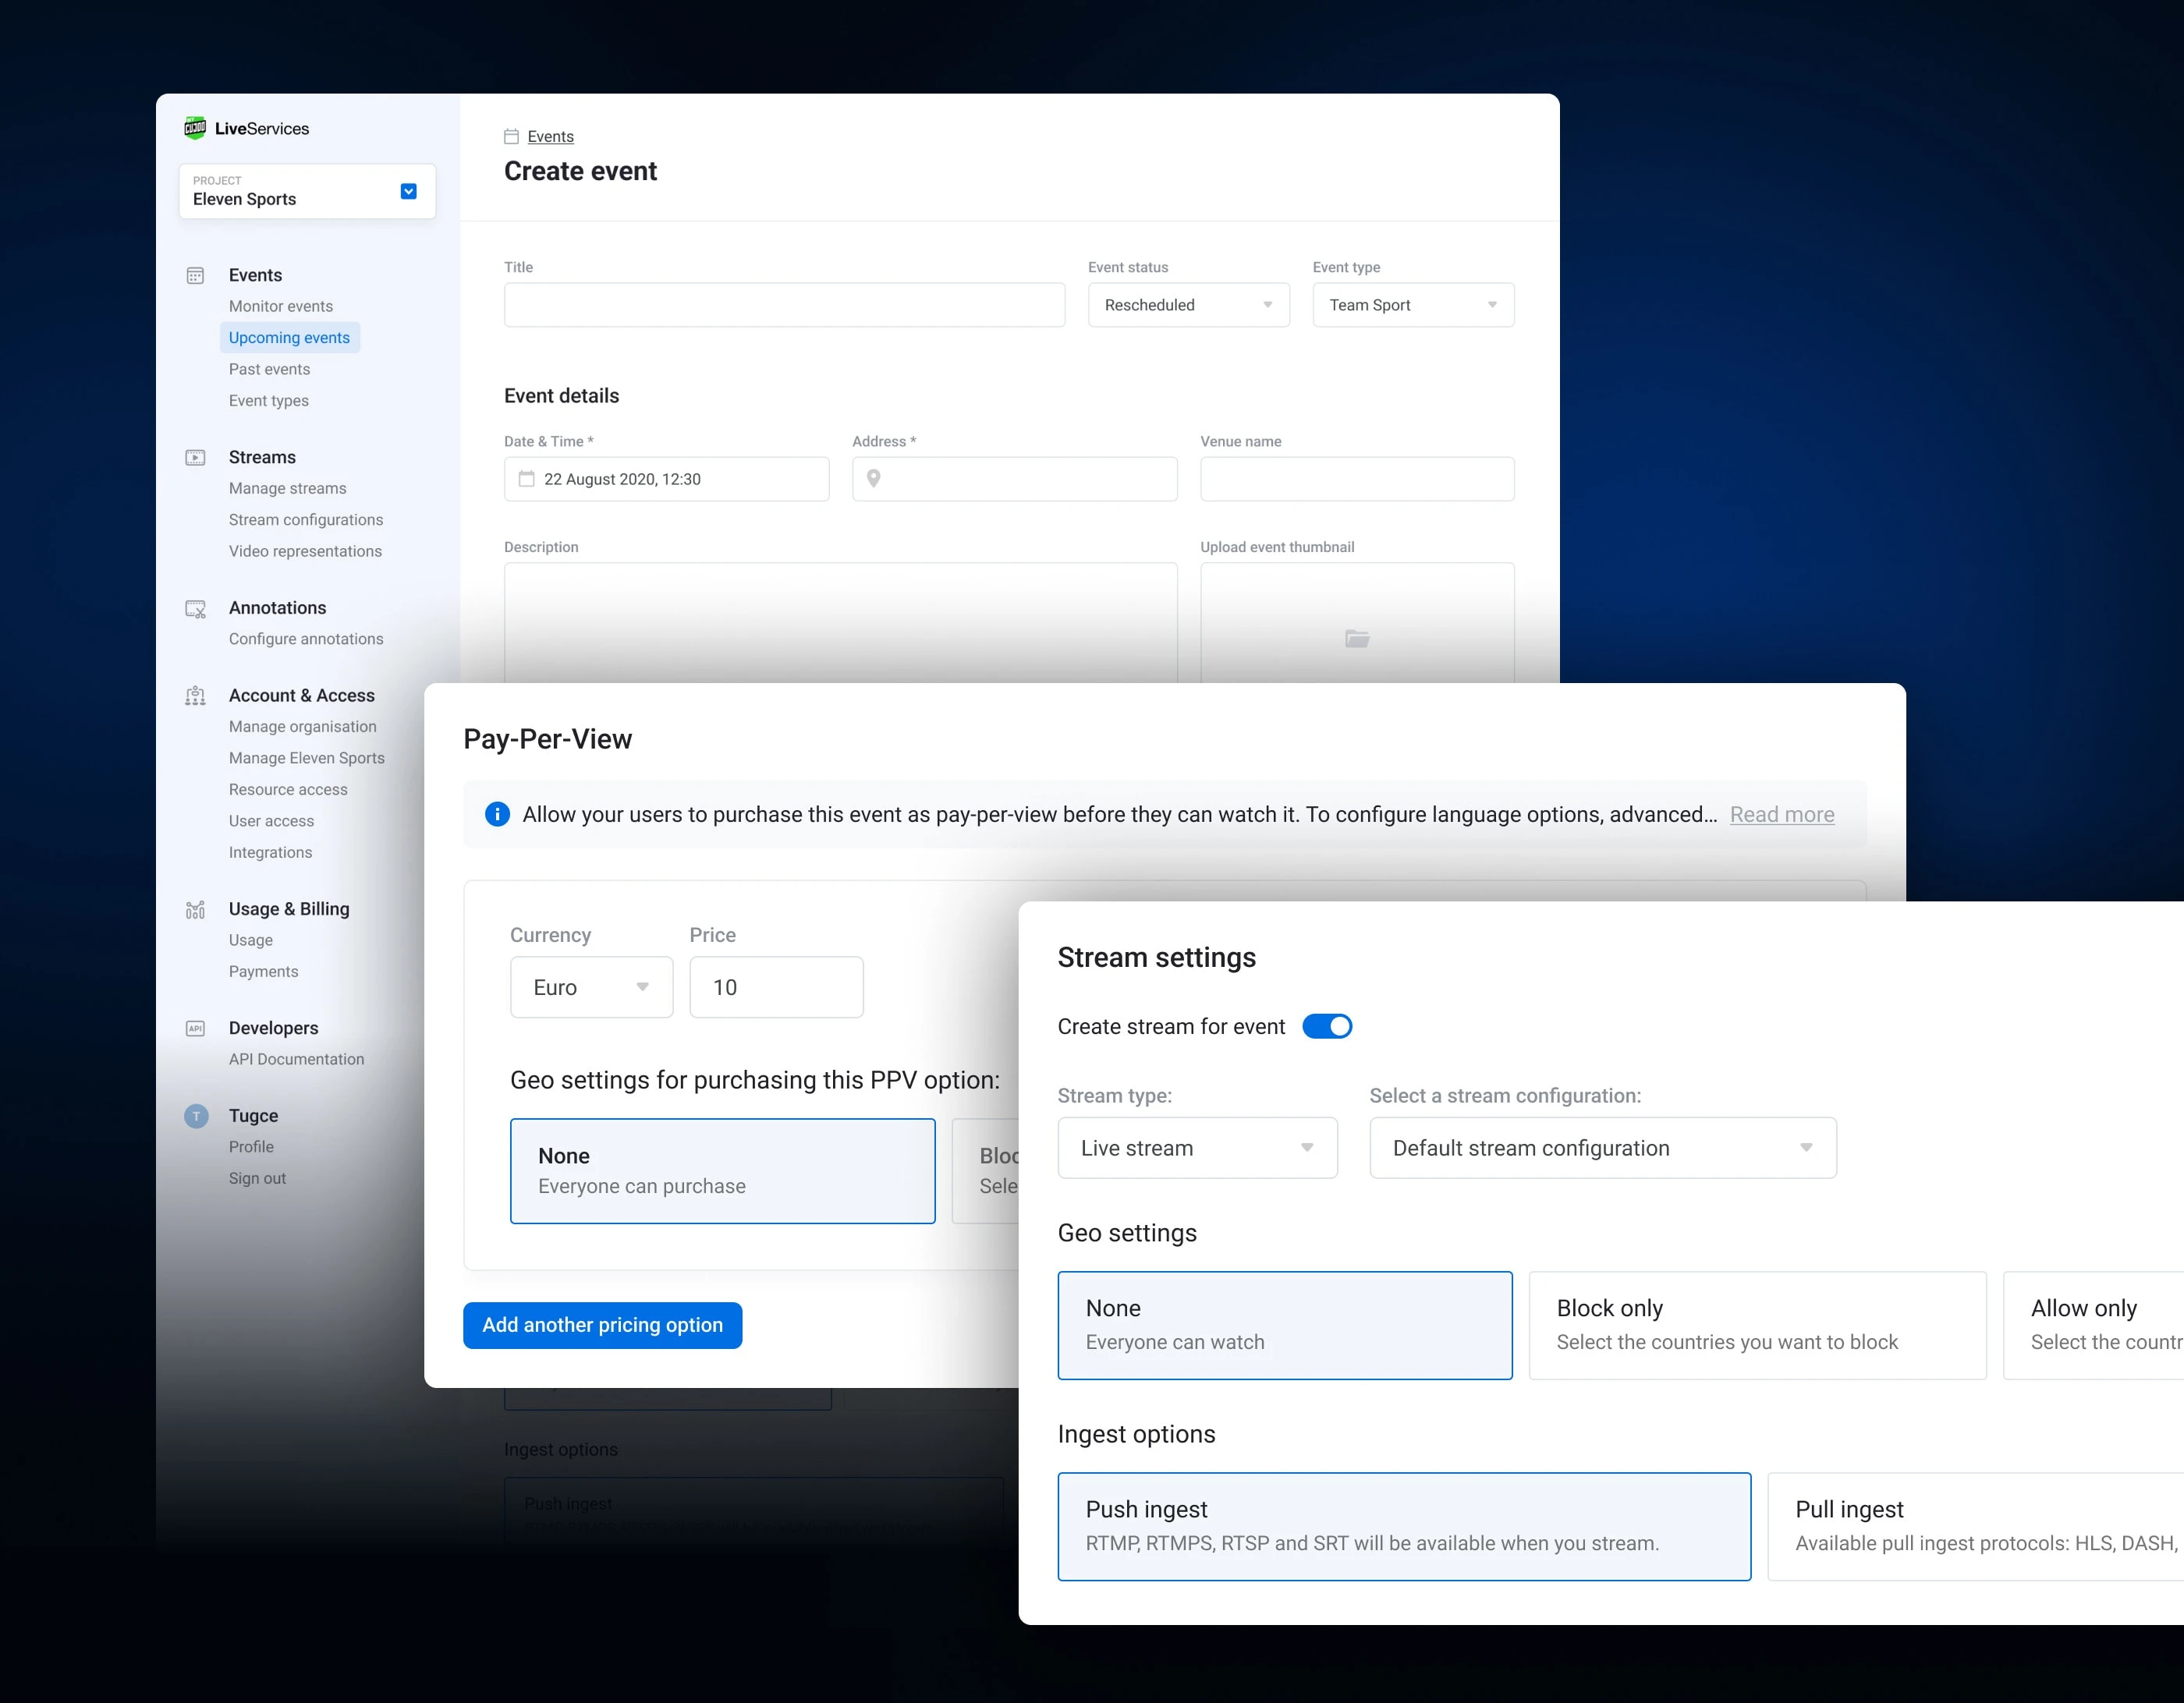Click the Streams sidebar icon
The height and width of the screenshot is (1703, 2184).
click(195, 458)
